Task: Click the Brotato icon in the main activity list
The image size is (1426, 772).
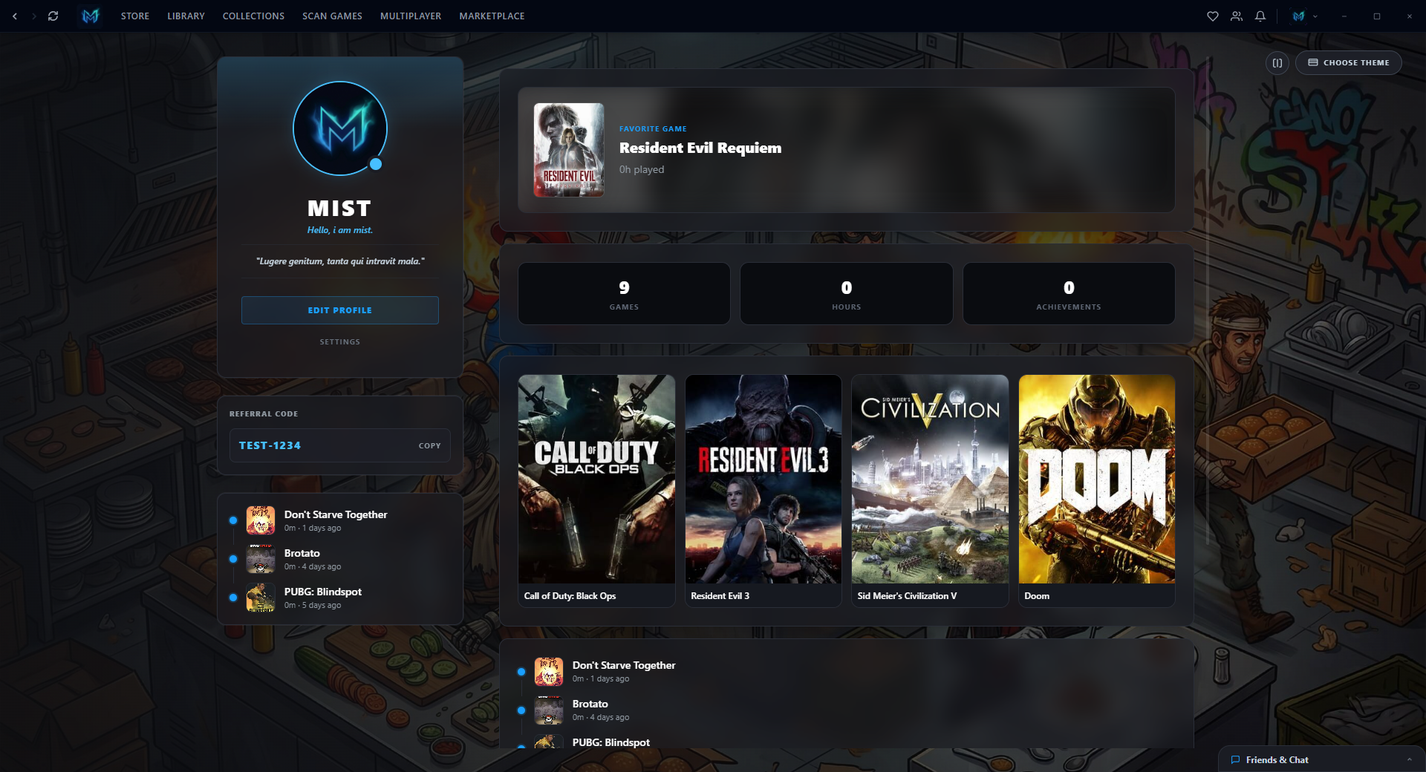Action: pos(549,710)
